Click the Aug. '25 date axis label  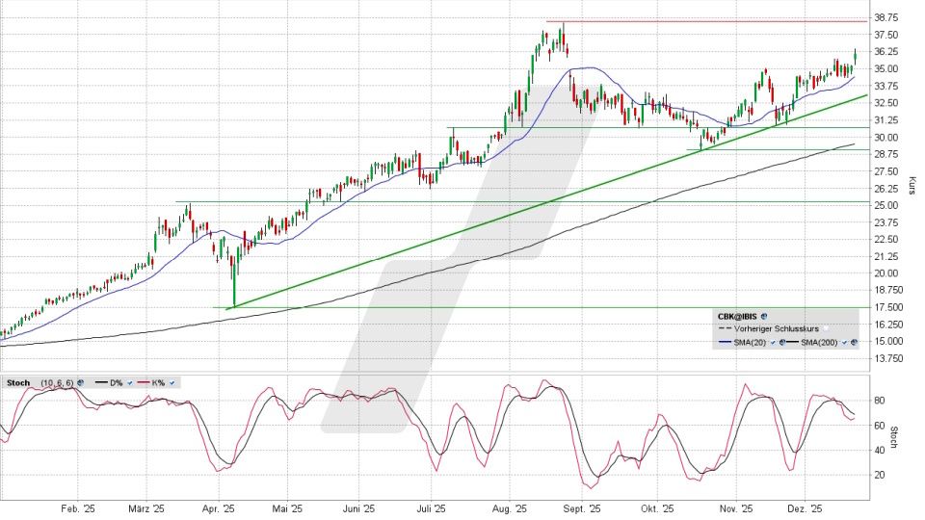[515, 510]
